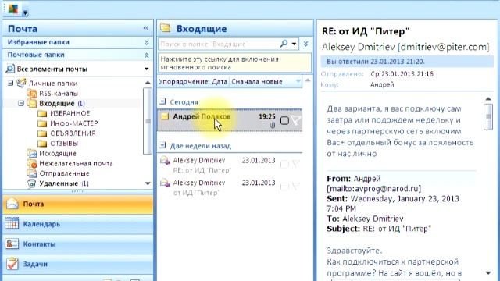Viewport: 500px width, 281px height.
Task: Switch to the Почта module
Action: point(78,204)
